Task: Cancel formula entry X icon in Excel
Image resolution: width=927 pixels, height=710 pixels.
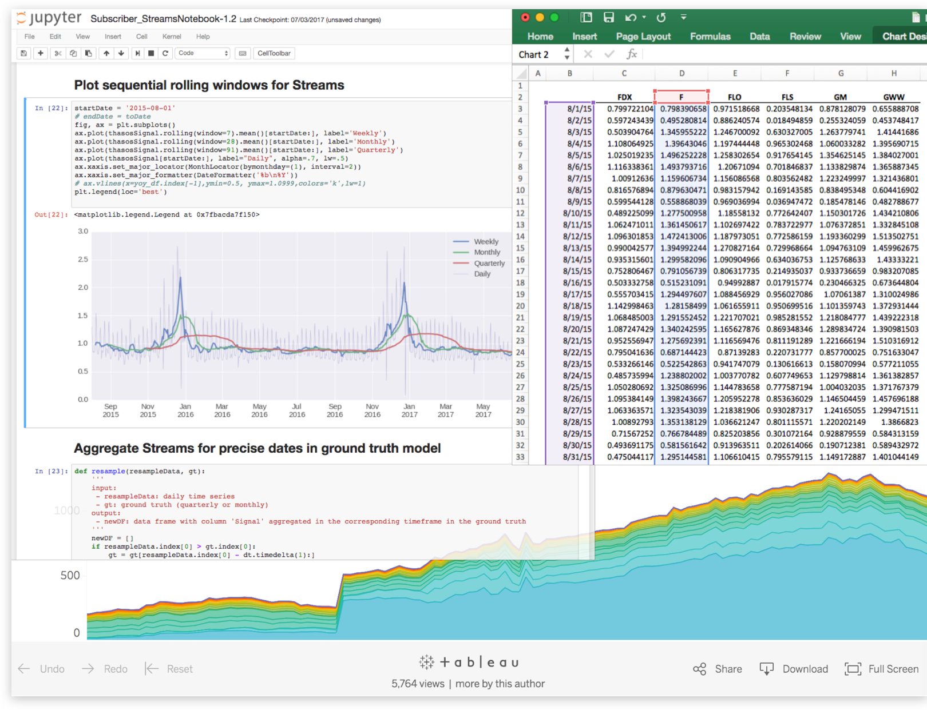Action: 588,54
